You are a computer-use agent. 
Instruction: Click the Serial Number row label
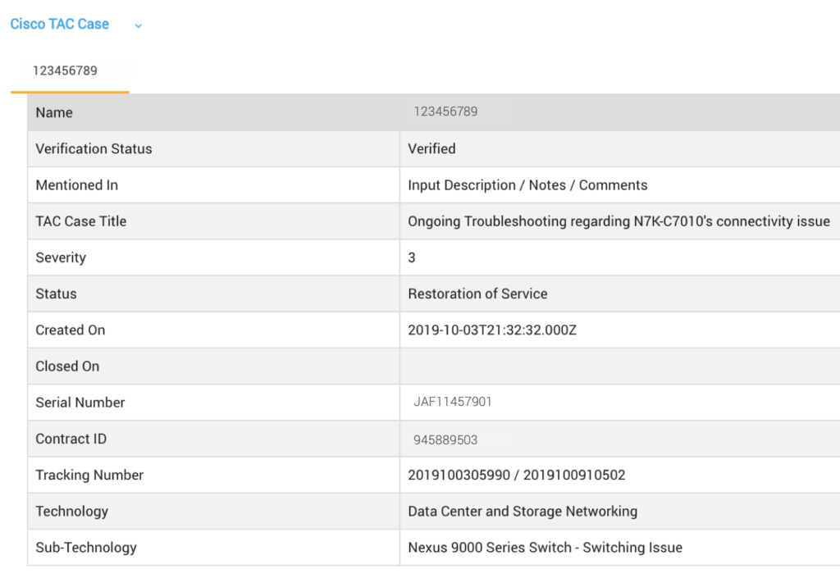pyautogui.click(x=80, y=403)
